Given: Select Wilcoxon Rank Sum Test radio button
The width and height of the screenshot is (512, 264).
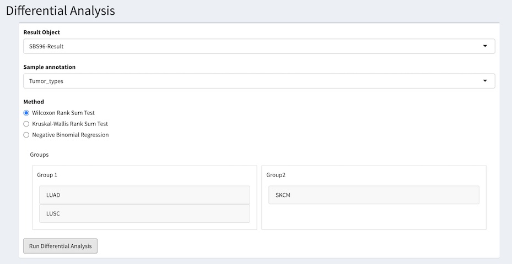Looking at the screenshot, I should pyautogui.click(x=26, y=113).
